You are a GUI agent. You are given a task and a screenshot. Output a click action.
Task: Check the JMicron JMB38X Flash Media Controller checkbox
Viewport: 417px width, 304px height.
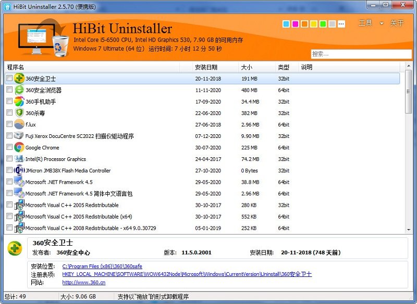point(9,170)
